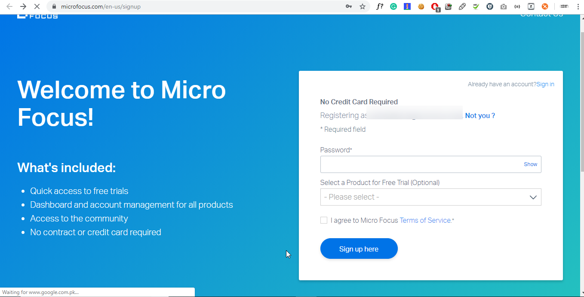This screenshot has width=584, height=297.
Task: Click the browser forward arrow
Action: [x=23, y=6]
